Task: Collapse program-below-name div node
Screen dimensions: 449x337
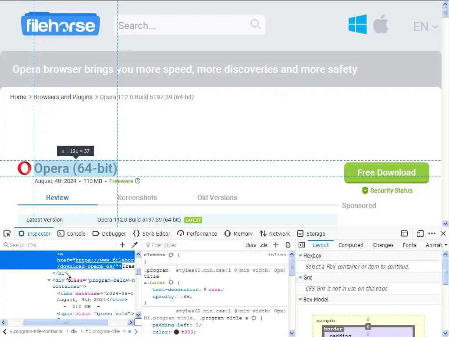Action: 49,280
